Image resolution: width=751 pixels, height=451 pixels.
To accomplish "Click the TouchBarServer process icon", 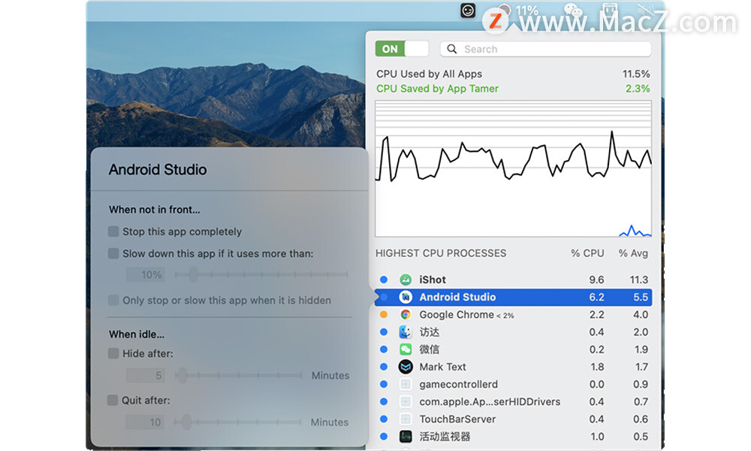I will click(x=406, y=419).
